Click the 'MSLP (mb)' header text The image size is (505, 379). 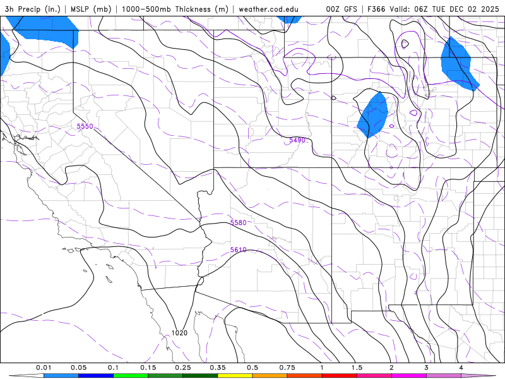91,9
